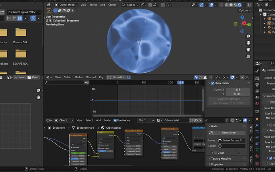The width and height of the screenshot is (275, 172).
Task: Adjust the Mix node Factor slider
Action: tap(106, 151)
